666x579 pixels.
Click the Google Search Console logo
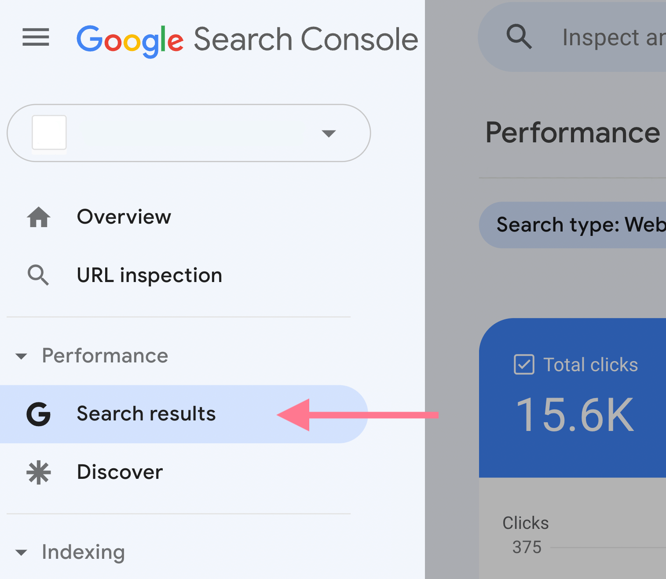click(x=247, y=39)
